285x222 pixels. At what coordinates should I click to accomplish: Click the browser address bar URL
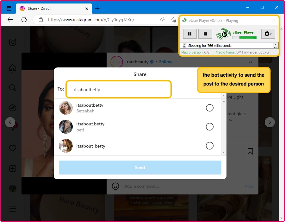point(91,20)
